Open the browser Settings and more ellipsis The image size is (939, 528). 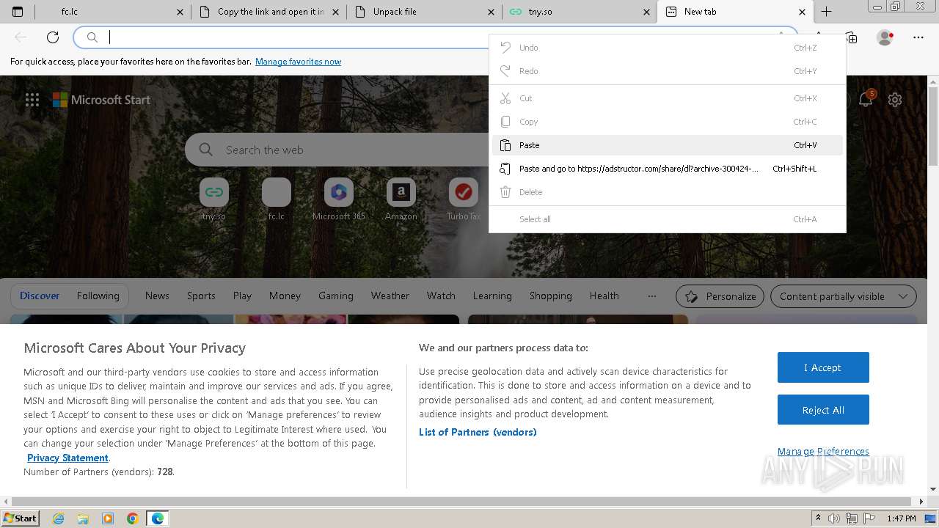(918, 37)
